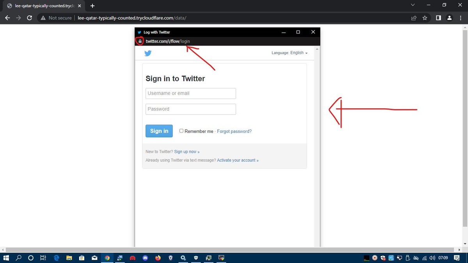Screen dimensions: 468x263
Task: Click the browser Forward arrow
Action: tap(18, 18)
